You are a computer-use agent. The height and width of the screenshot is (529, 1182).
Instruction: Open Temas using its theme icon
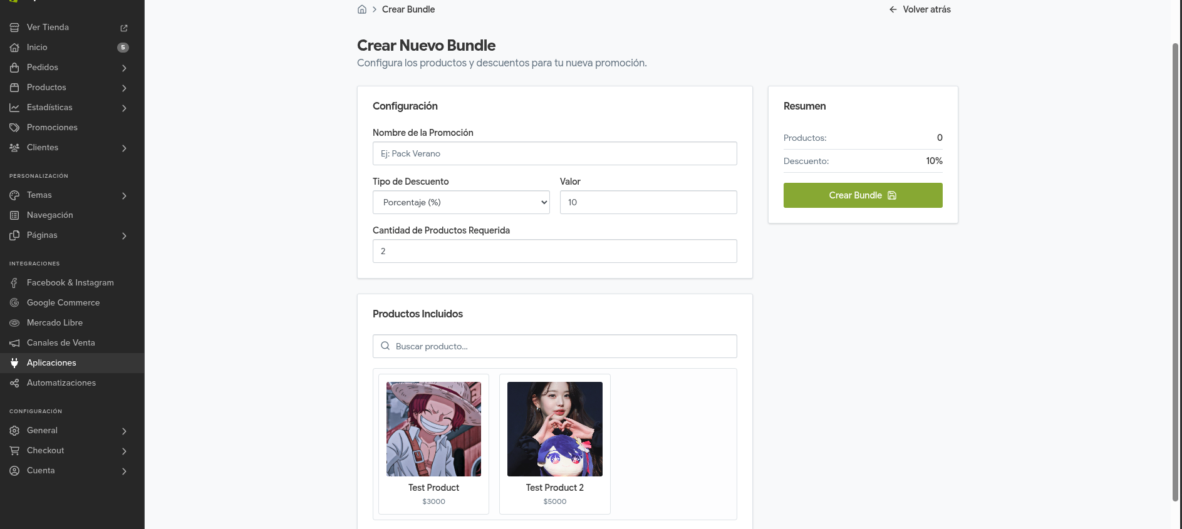point(14,195)
